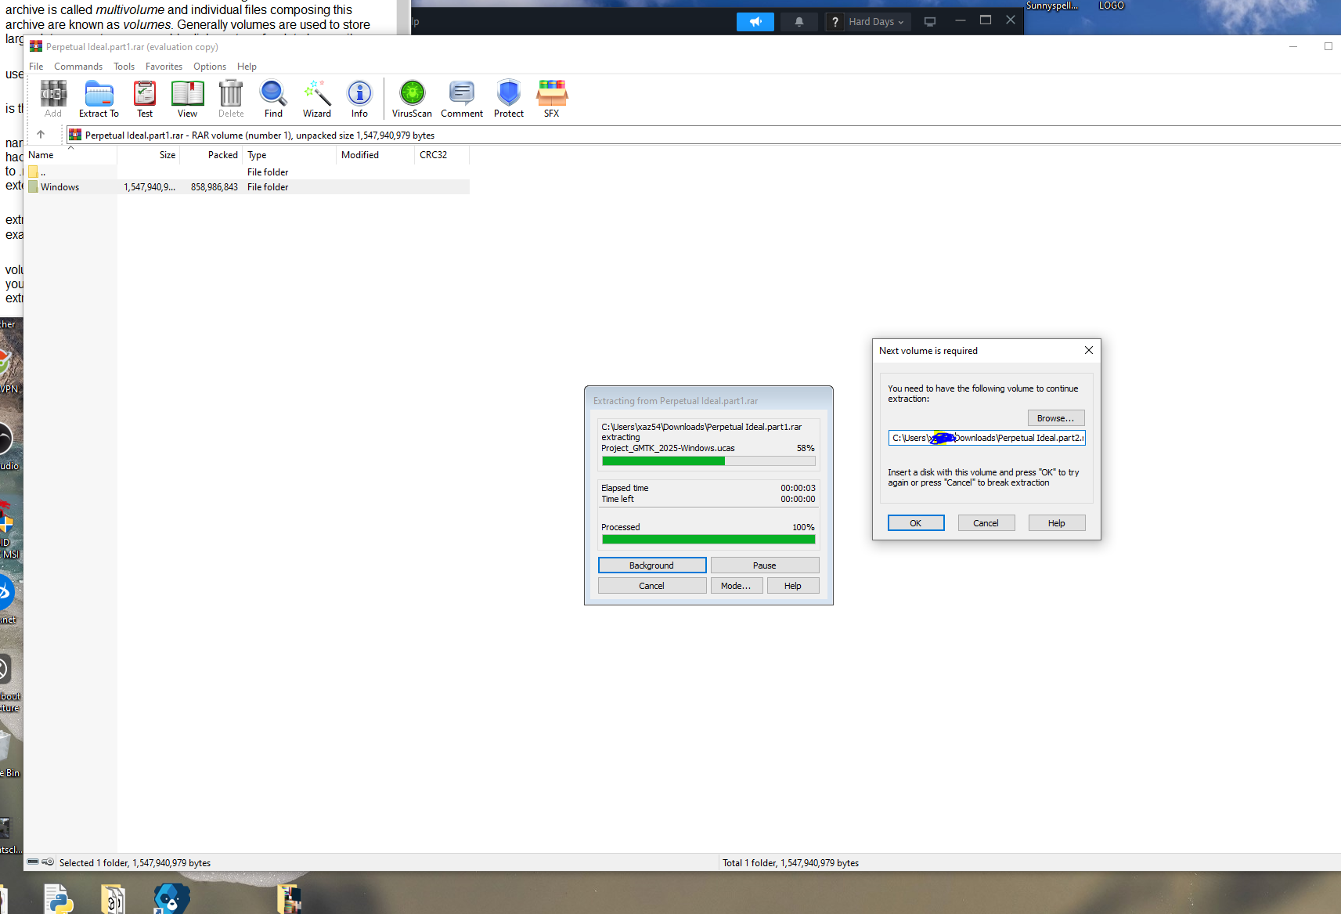Click the file extraction progress bar at 58%
The image size is (1341, 914).
click(x=708, y=461)
